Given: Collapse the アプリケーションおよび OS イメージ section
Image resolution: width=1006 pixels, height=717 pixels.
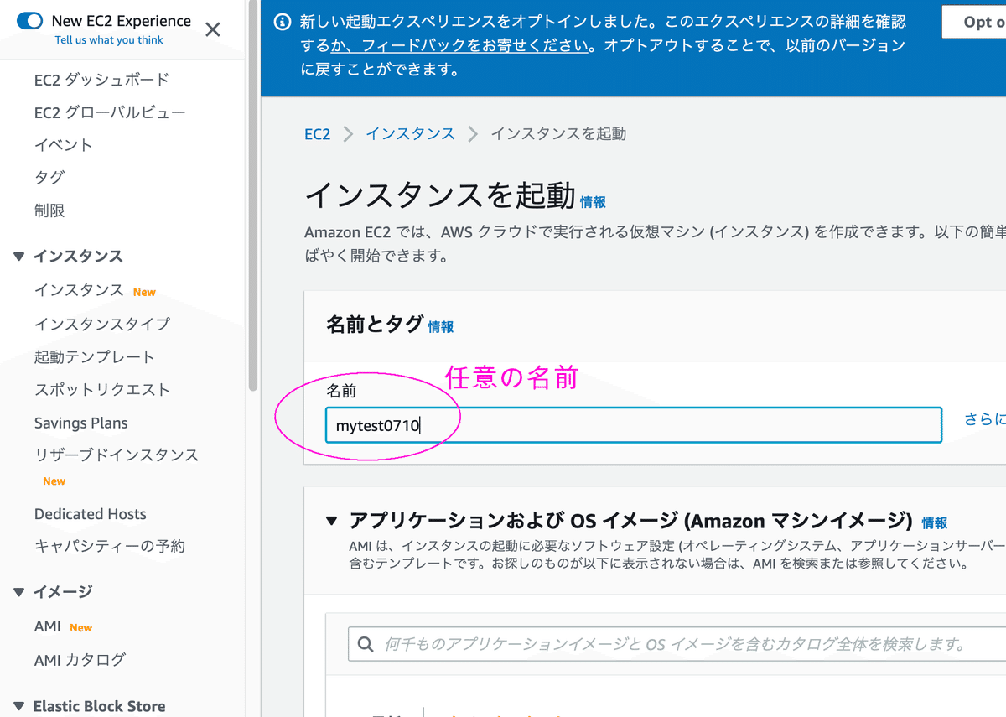Looking at the screenshot, I should pyautogui.click(x=333, y=522).
